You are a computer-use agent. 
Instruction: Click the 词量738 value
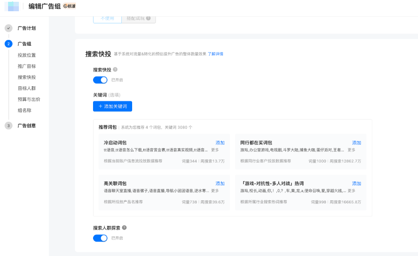pos(189,202)
